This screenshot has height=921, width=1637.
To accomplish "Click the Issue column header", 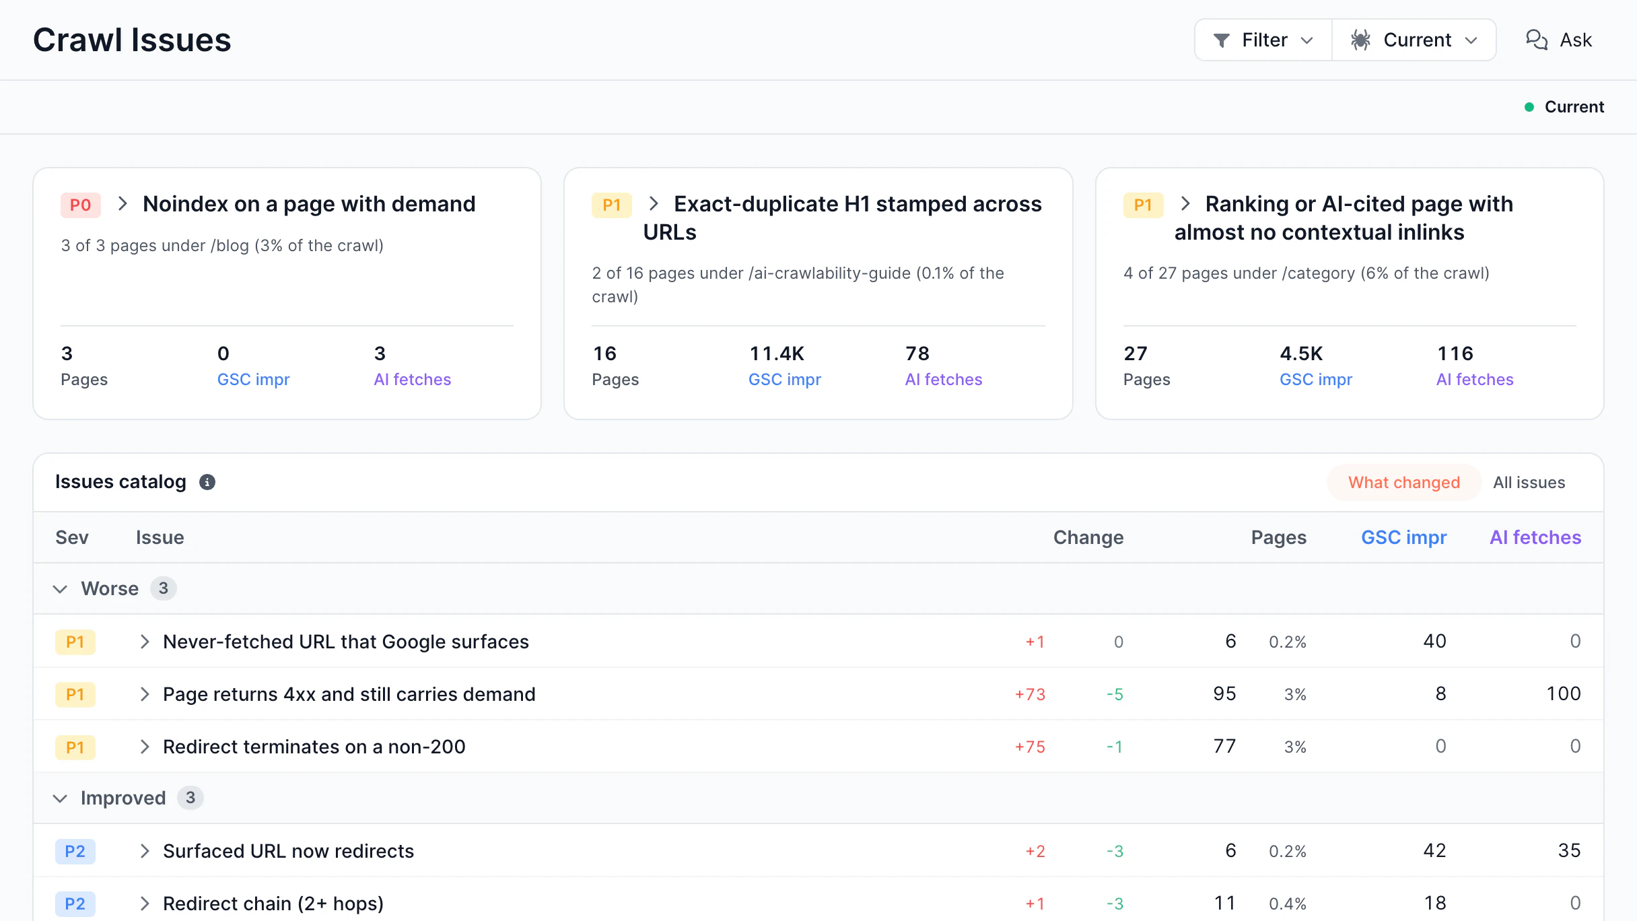I will pos(160,537).
